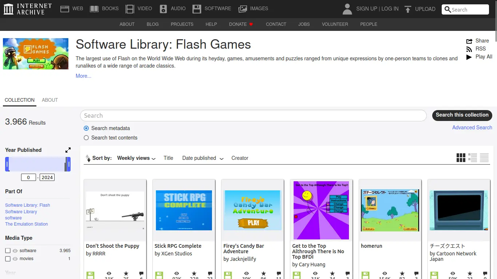Click the Upload arrow icon

coord(408,9)
